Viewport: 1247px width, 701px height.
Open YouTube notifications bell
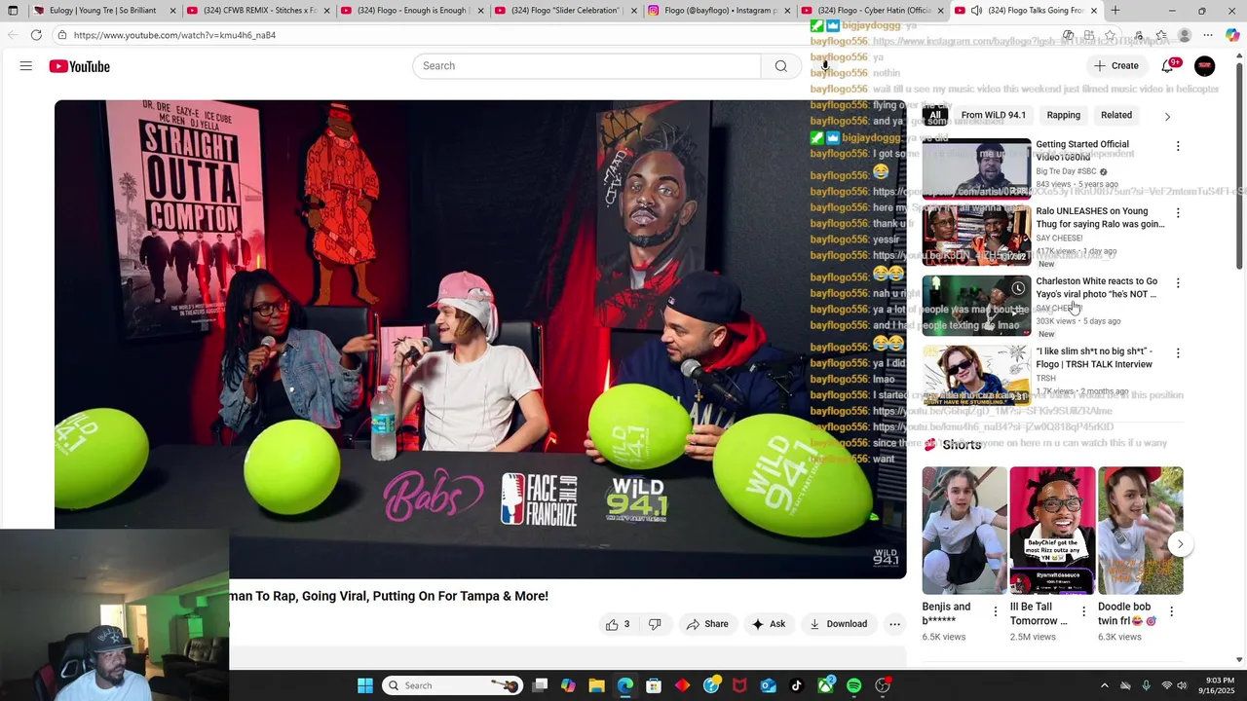[x=1167, y=66]
